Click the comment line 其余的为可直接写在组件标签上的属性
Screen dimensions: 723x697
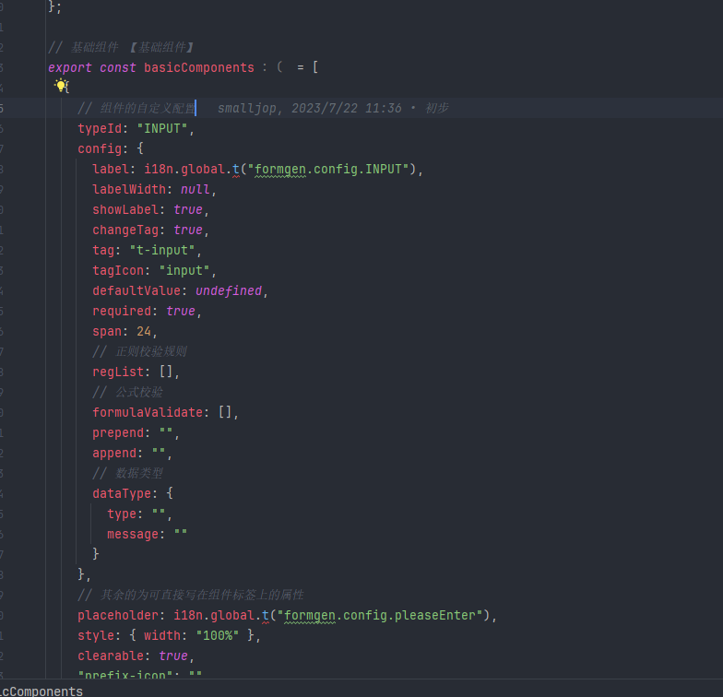click(x=190, y=595)
